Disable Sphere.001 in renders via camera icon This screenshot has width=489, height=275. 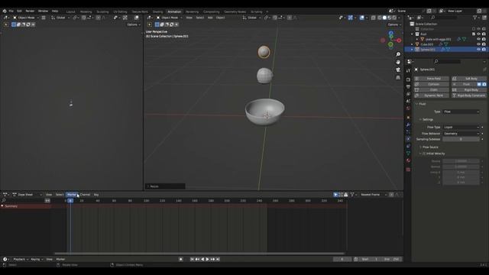(484, 50)
